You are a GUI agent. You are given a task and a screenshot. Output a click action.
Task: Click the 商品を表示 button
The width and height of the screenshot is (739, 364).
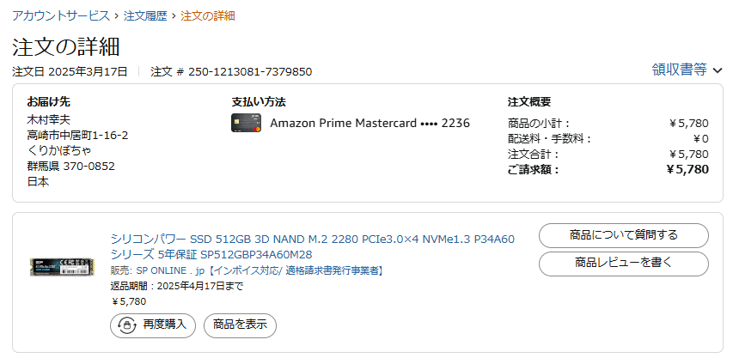[240, 325]
